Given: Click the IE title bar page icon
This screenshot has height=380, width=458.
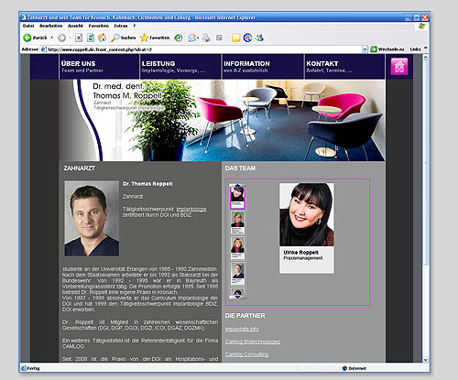Looking at the screenshot, I should (x=24, y=17).
